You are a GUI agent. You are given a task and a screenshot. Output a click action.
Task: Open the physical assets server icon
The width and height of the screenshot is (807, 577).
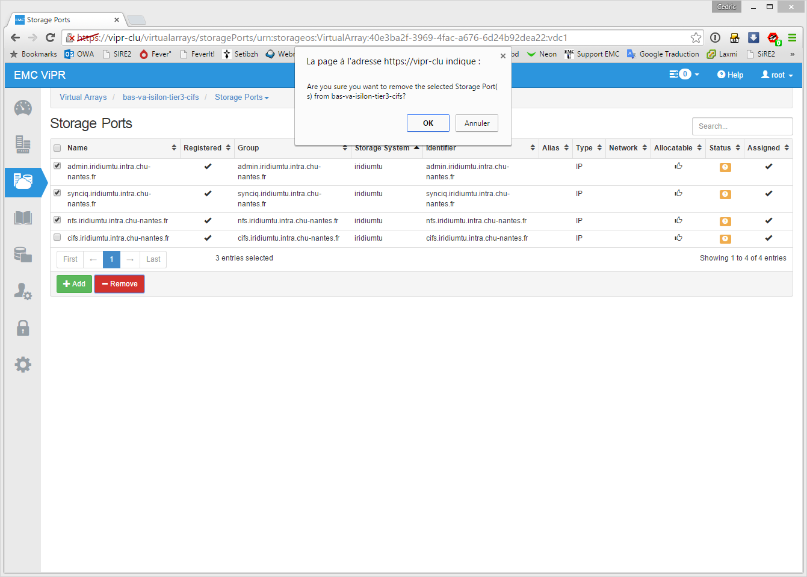pyautogui.click(x=23, y=145)
